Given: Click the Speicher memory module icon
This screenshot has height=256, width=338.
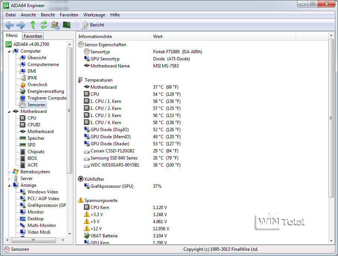Looking at the screenshot, I should point(23,138).
